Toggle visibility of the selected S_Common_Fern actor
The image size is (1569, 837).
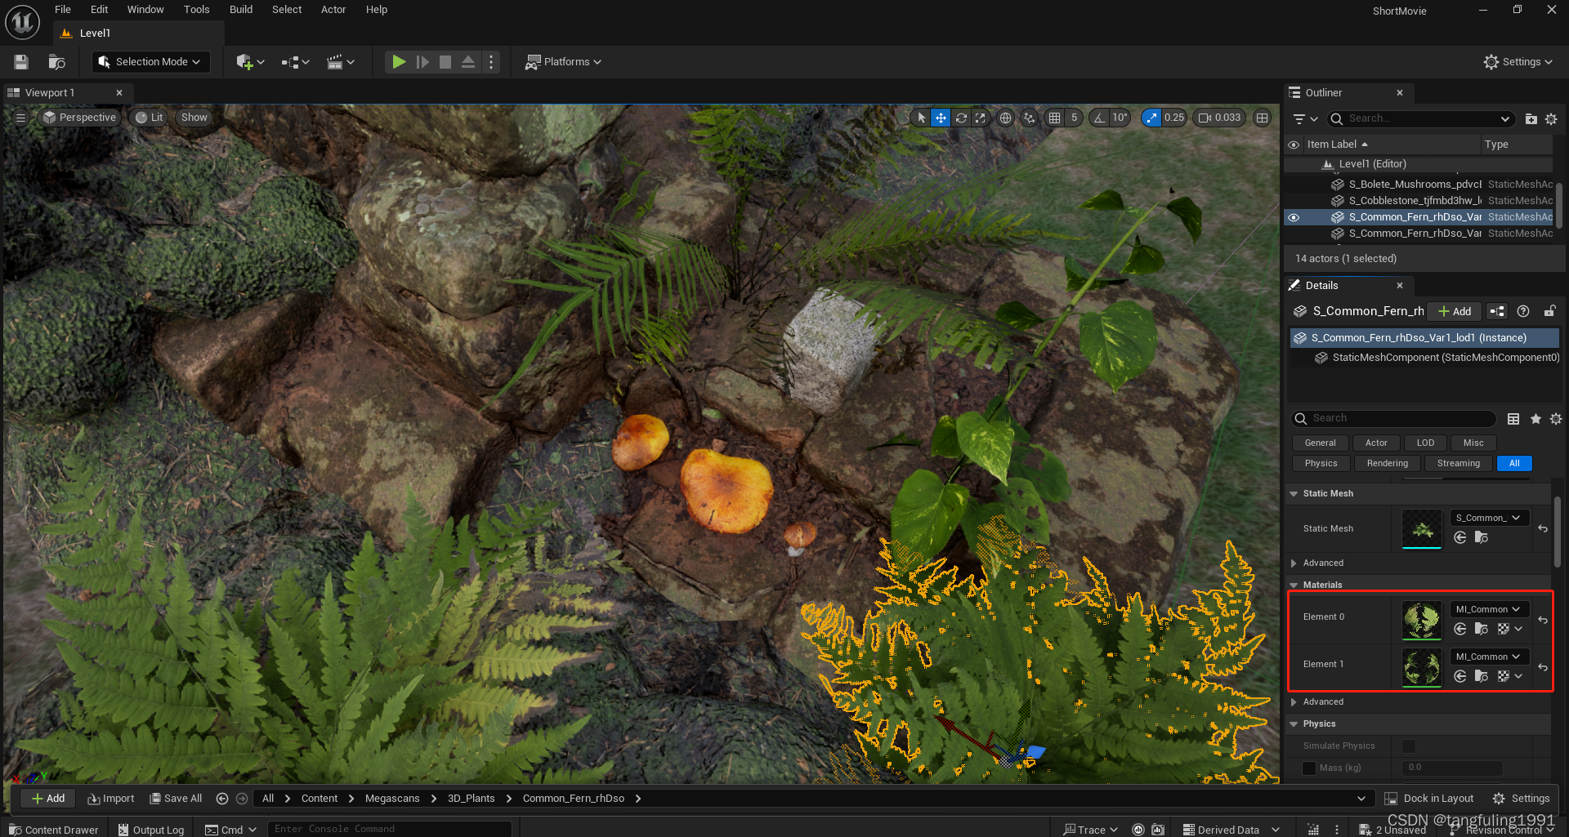(x=1294, y=217)
